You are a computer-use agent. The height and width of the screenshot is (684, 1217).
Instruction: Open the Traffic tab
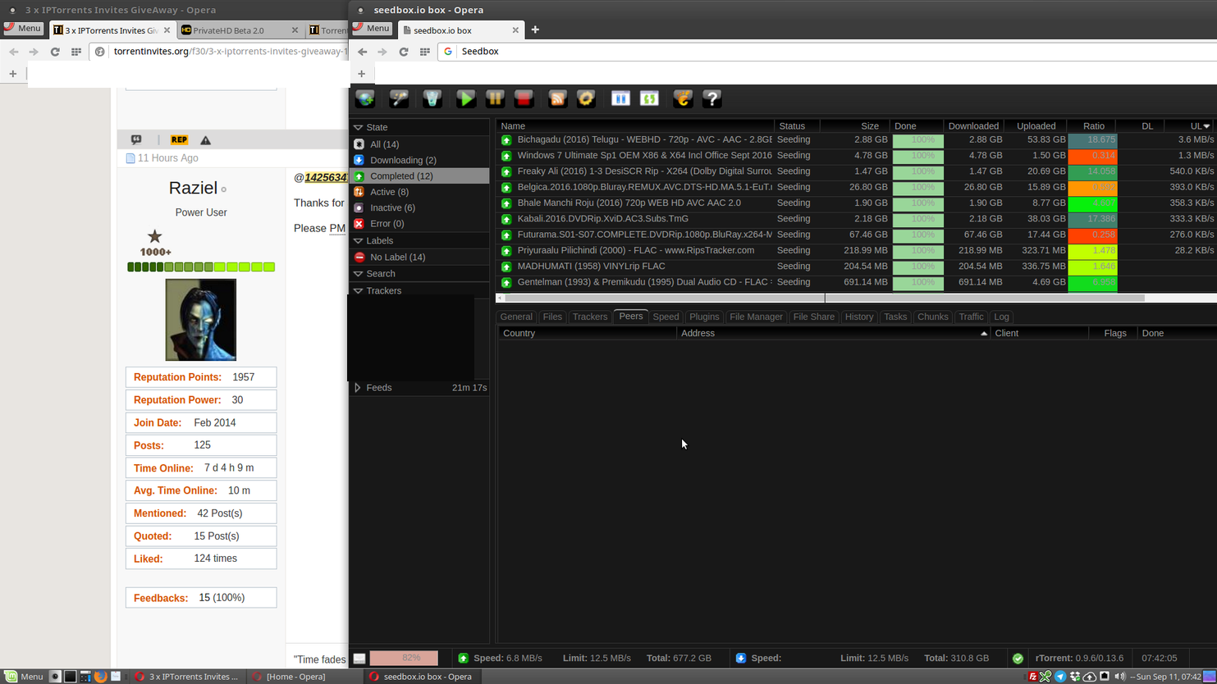click(971, 317)
